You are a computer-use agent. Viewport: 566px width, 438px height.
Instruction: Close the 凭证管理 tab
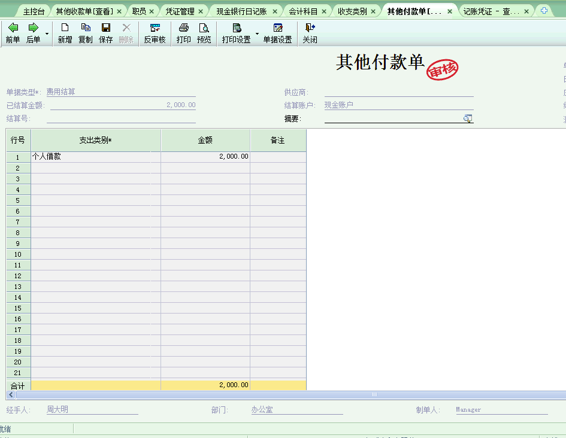tap(201, 11)
